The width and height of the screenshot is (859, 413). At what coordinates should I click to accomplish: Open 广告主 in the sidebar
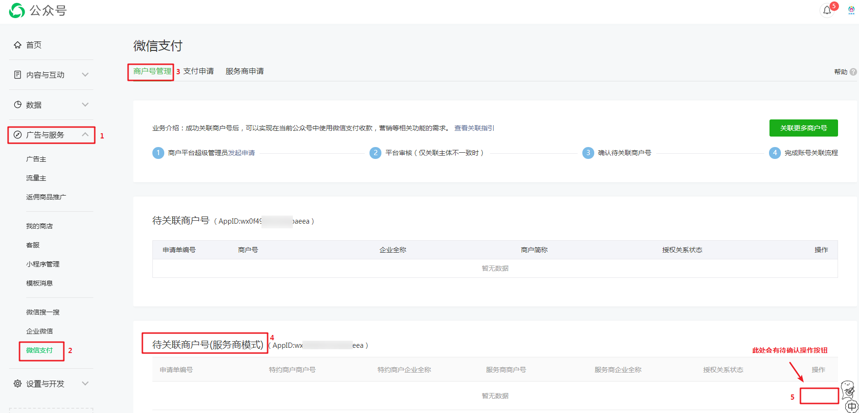(x=36, y=159)
